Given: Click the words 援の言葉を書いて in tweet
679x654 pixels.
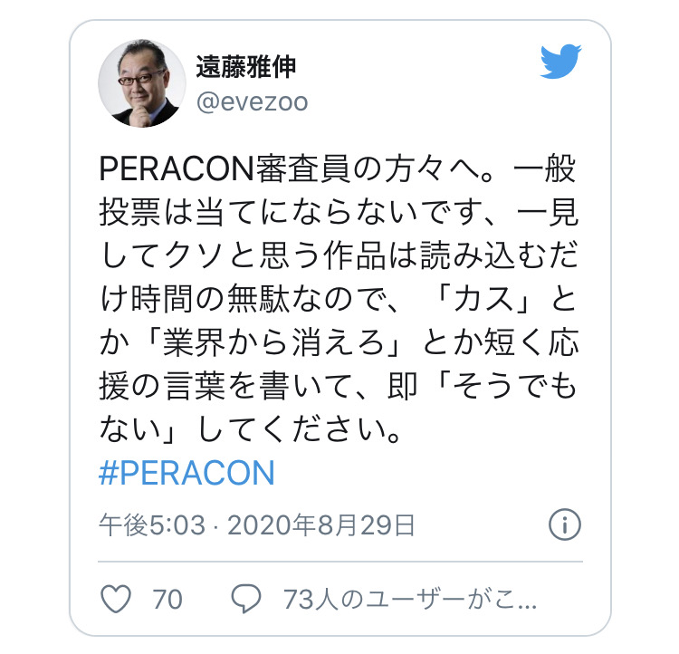Looking at the screenshot, I should point(226,386).
